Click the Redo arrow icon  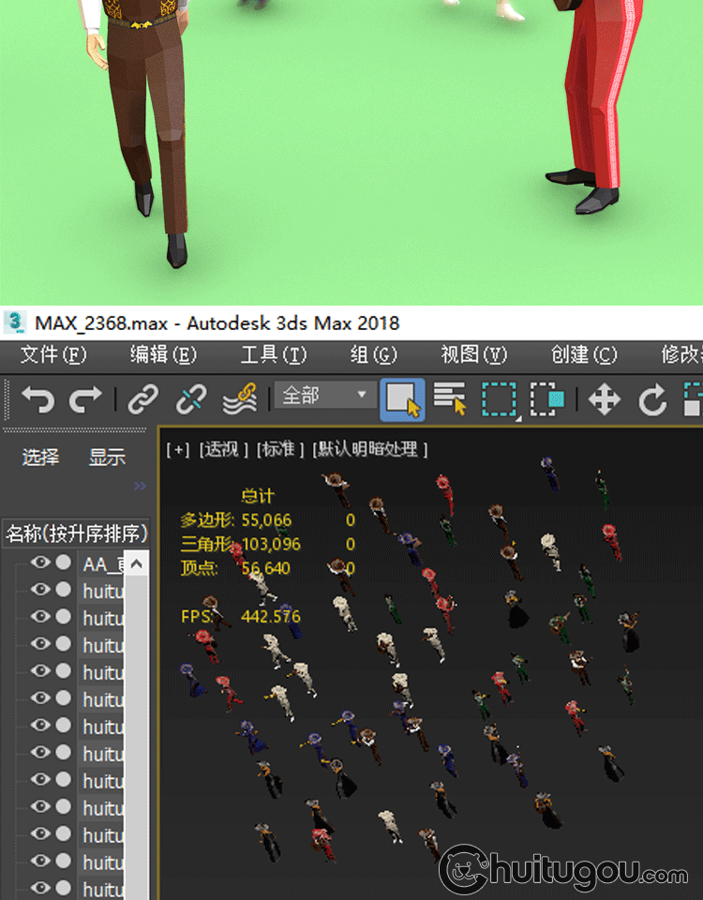pos(85,399)
